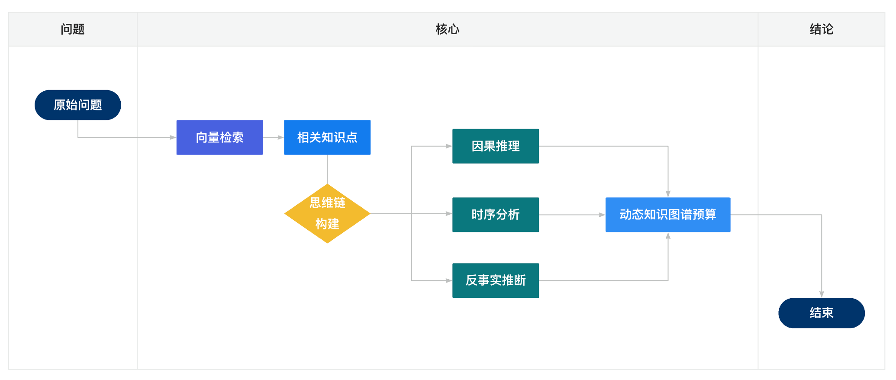The image size is (896, 380).
Task: Select the arrowhead pointing down into 结束
Action: tap(822, 294)
